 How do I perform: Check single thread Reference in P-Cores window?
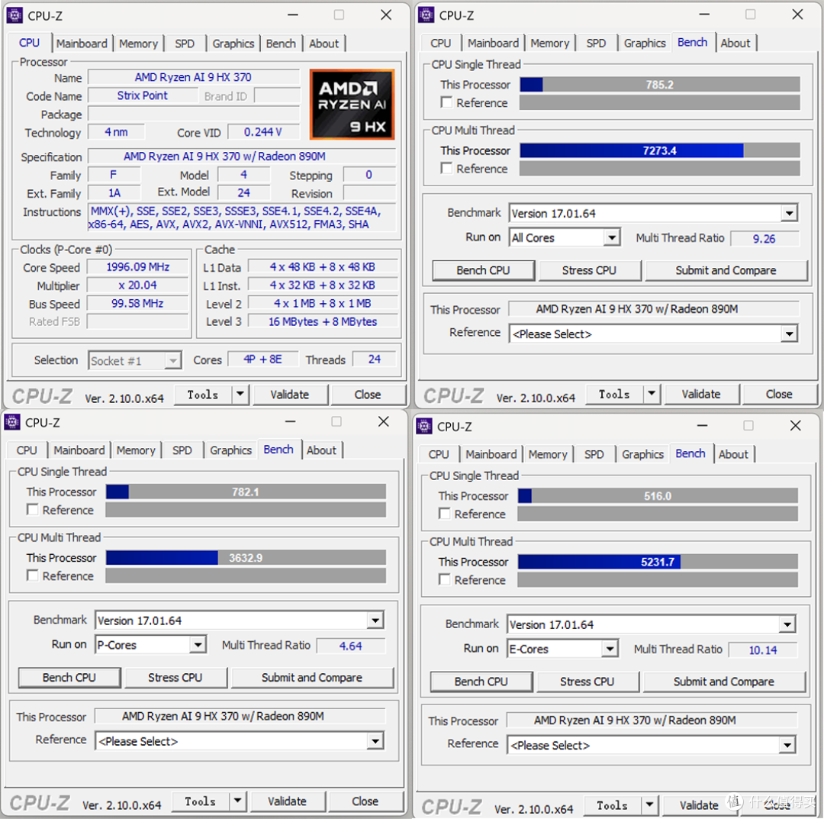pos(33,509)
